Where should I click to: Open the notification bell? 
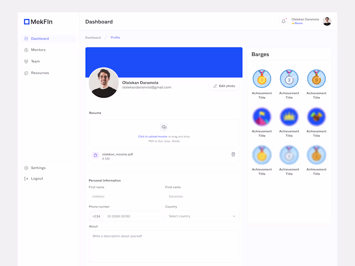pos(283,21)
